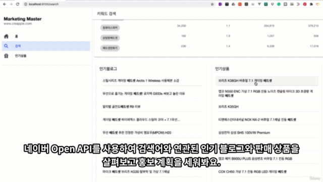Click the gift icon for 인기상품 menu
Screen dimensions: 323x182
pos(6,56)
